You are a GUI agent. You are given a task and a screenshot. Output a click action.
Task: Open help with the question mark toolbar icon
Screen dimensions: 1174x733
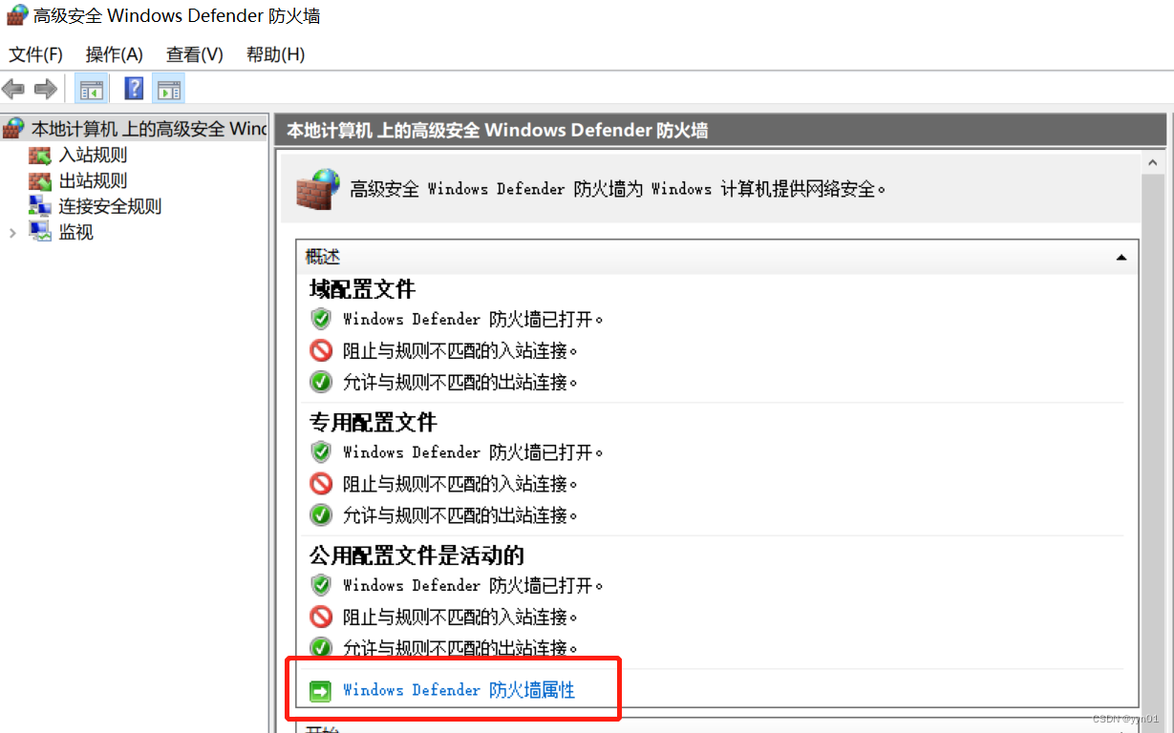pyautogui.click(x=134, y=90)
